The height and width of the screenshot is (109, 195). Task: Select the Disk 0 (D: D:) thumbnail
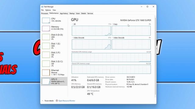[x=46, y=37]
